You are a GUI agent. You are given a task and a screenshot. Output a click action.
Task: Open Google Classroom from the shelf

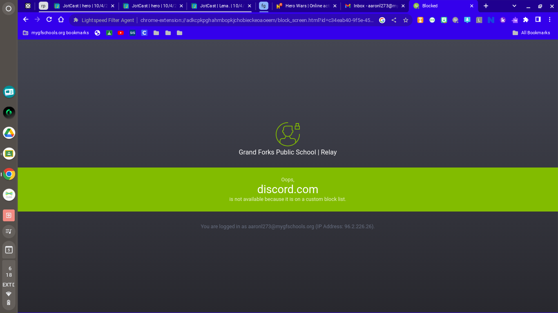click(x=9, y=154)
